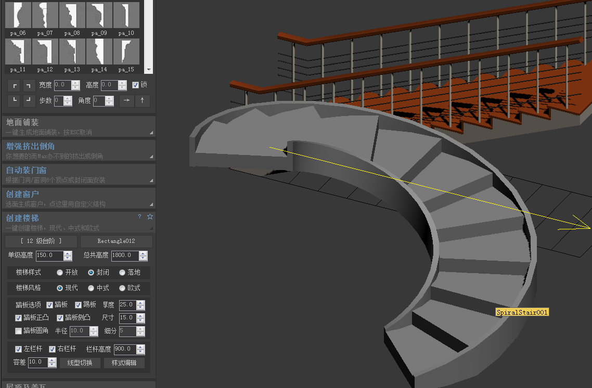Screen dimensions: 592x388
Task: Select the 落地 stair style radio
Action: [x=122, y=273]
